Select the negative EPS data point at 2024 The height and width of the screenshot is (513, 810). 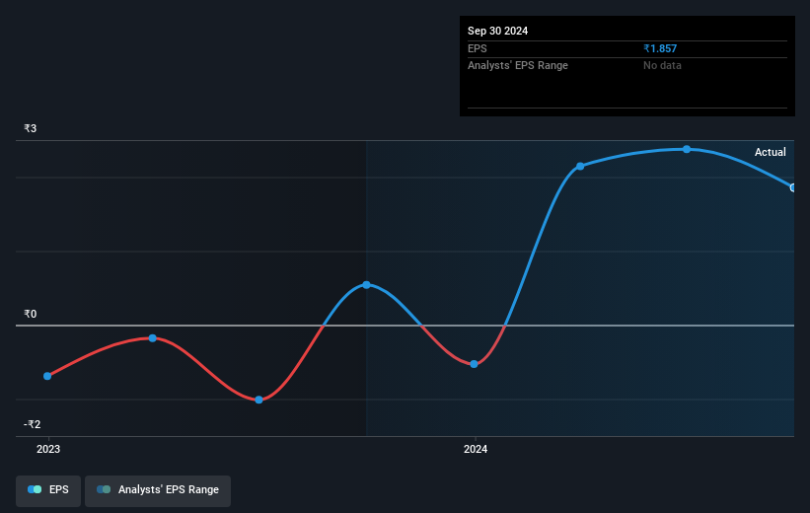coord(474,364)
